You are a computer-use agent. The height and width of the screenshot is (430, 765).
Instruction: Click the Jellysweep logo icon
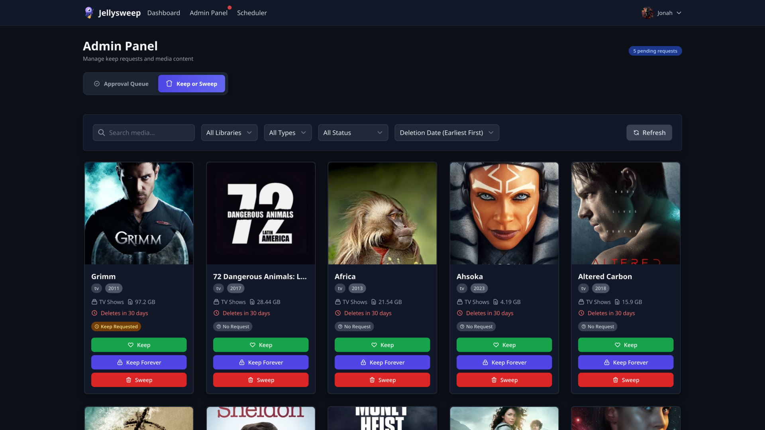point(89,13)
